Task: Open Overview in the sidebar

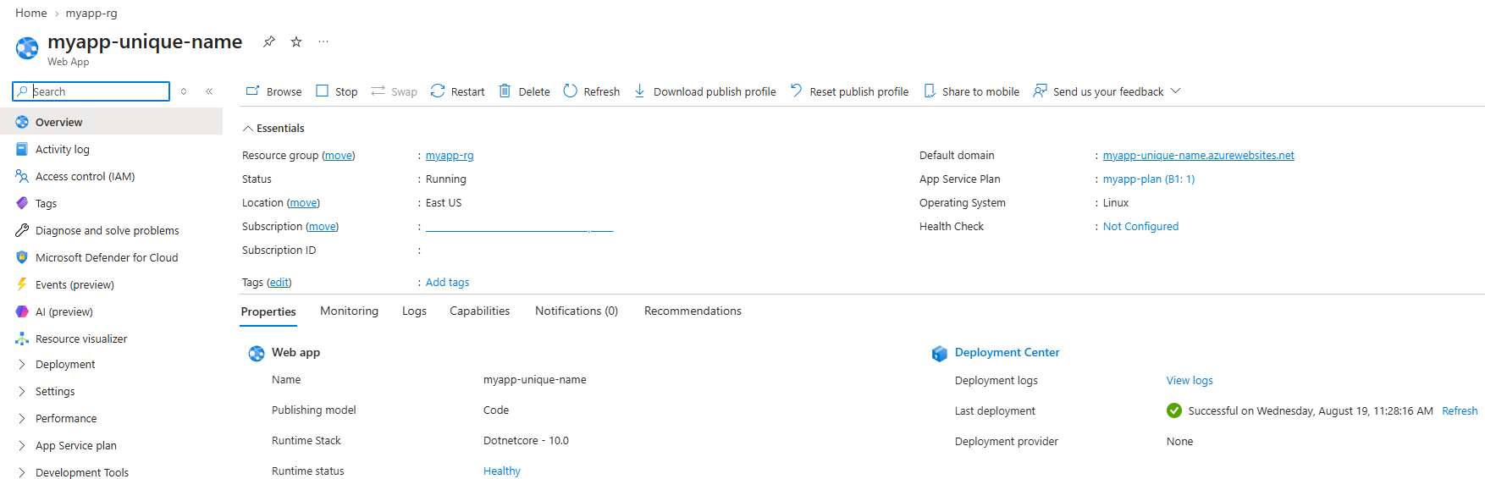Action: pyautogui.click(x=111, y=122)
